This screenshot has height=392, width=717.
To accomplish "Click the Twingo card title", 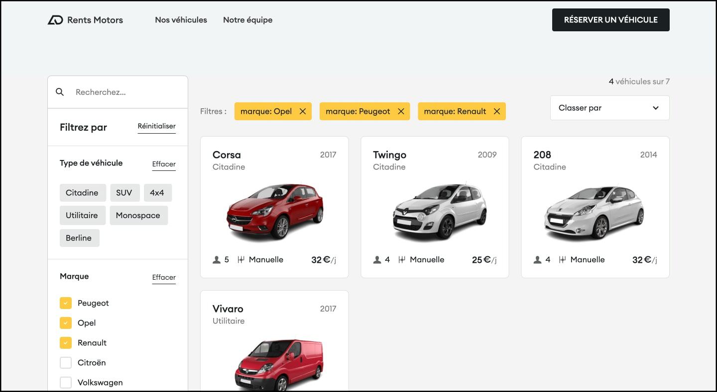I will (x=389, y=155).
